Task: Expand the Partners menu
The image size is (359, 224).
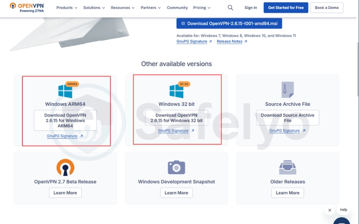Action: (x=151, y=8)
